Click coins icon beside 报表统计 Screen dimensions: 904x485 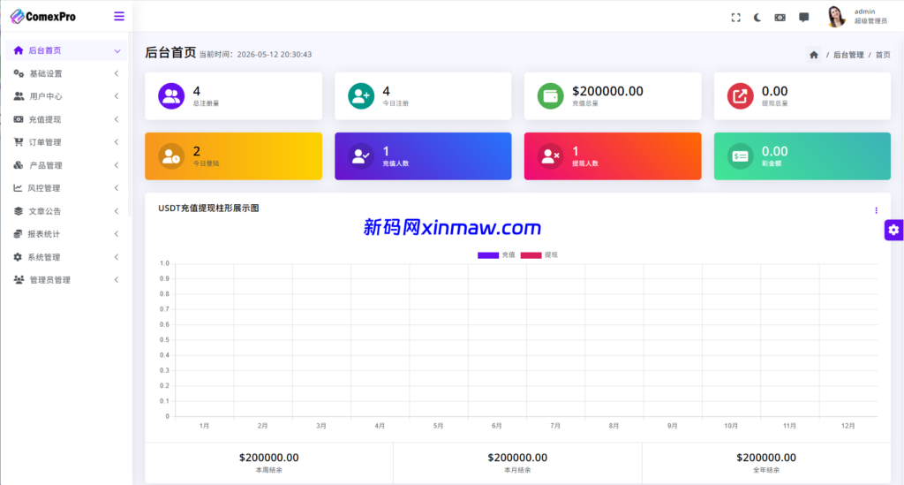[x=18, y=234]
